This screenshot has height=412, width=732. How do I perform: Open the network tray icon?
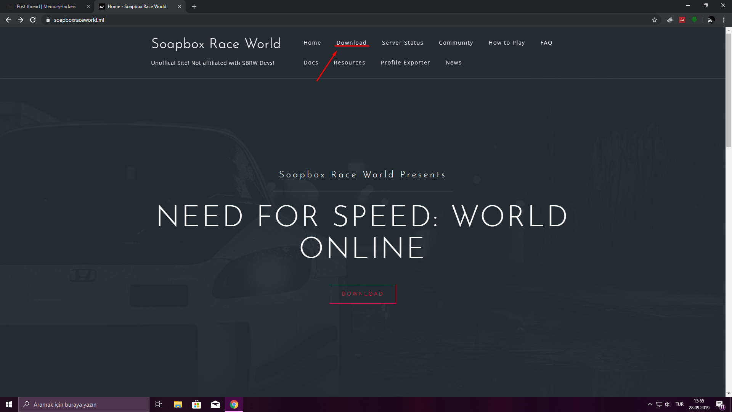659,404
